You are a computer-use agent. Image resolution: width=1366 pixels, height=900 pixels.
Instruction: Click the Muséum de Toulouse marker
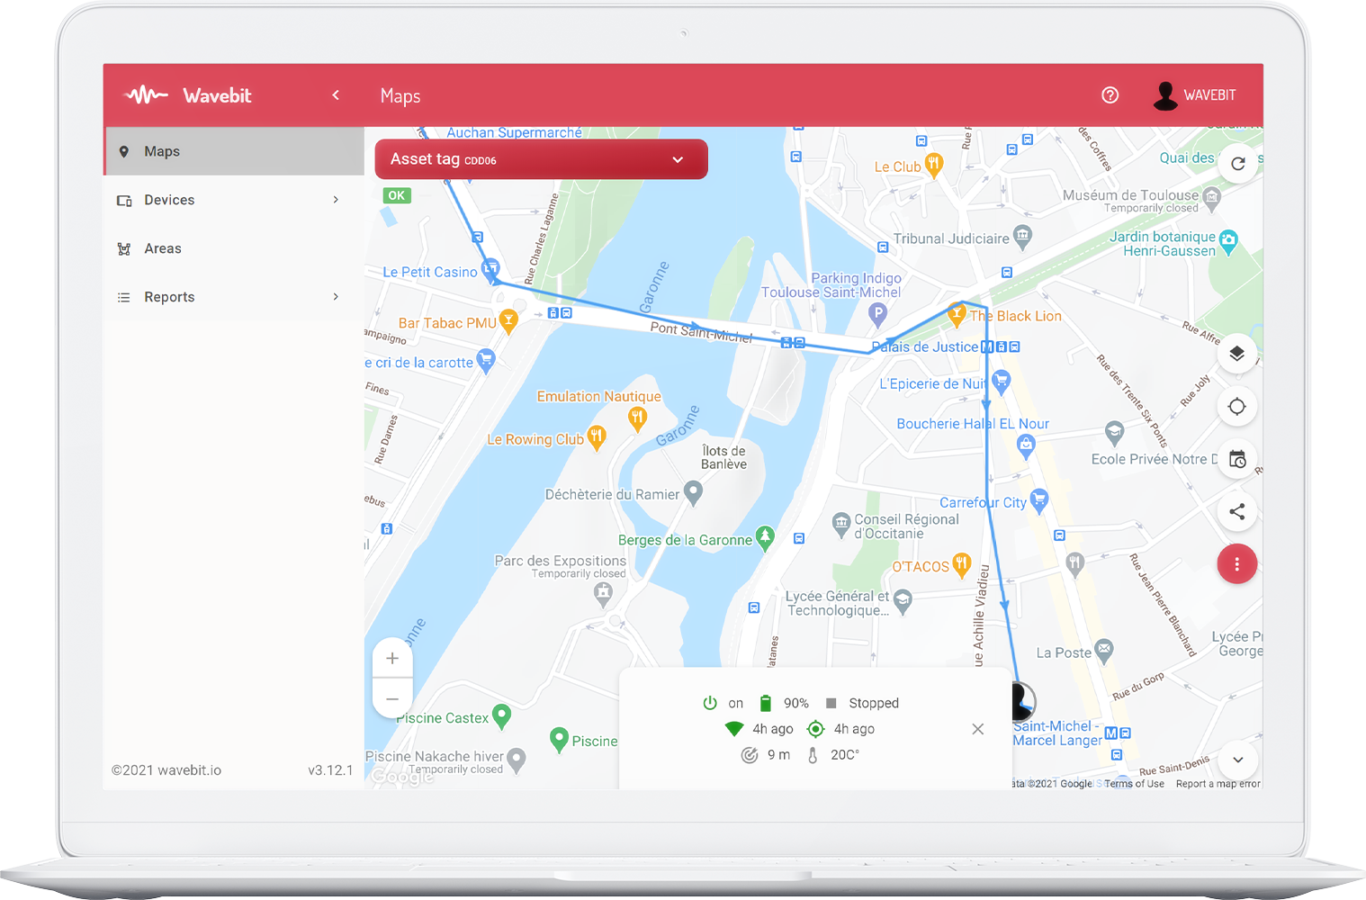1212,198
